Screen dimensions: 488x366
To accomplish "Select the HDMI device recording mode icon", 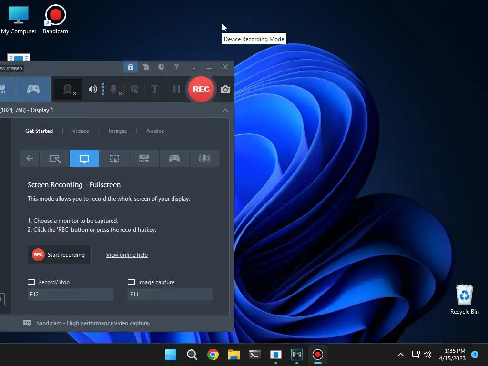I will pos(144,158).
